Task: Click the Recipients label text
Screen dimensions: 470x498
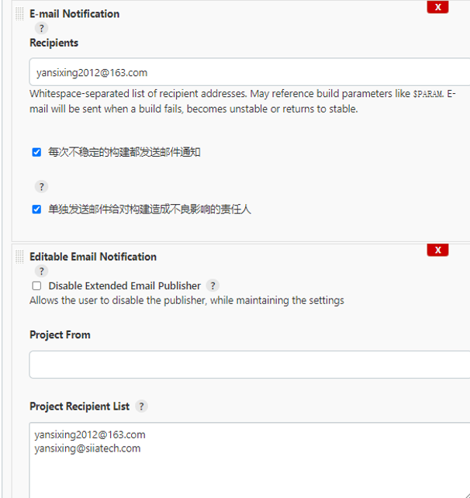Action: (x=54, y=43)
